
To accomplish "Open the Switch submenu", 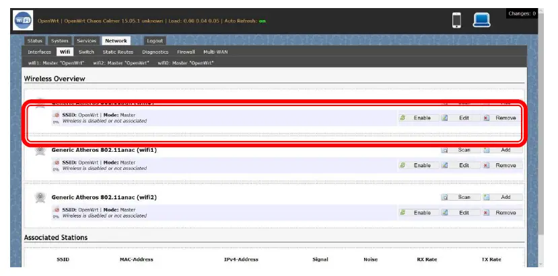I will click(x=86, y=52).
